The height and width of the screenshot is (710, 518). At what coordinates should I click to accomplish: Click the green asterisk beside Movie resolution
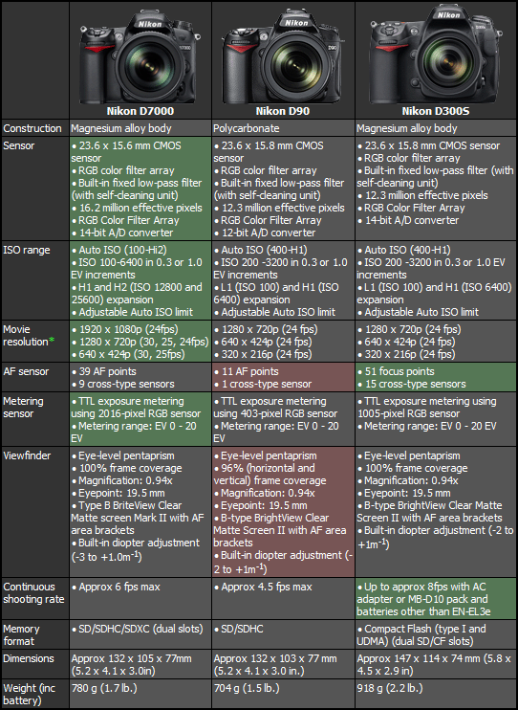coord(52,340)
